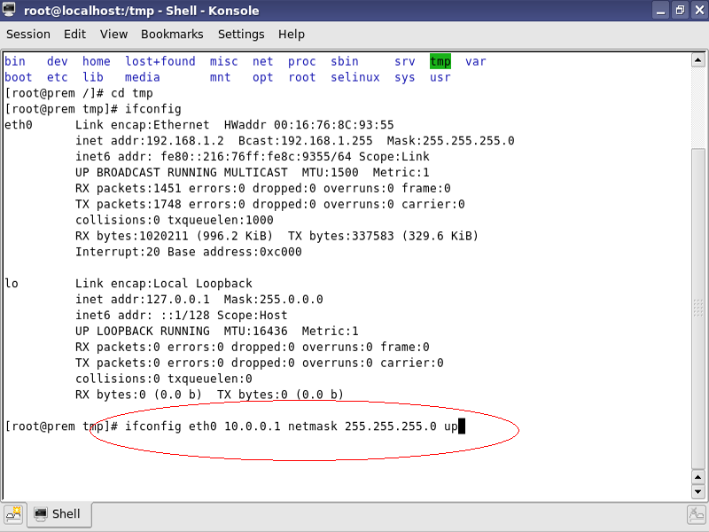
Task: Switch to the Shell tab
Action: coord(59,514)
